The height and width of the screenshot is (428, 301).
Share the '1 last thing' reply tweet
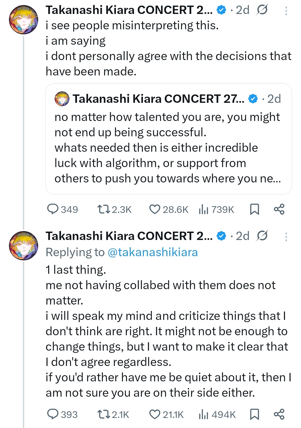[x=279, y=414]
